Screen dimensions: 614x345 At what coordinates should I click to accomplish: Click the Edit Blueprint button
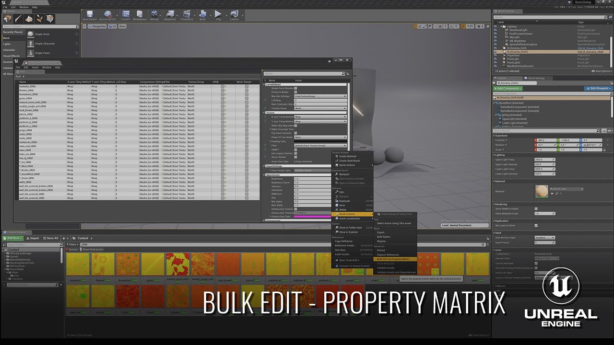pos(598,89)
